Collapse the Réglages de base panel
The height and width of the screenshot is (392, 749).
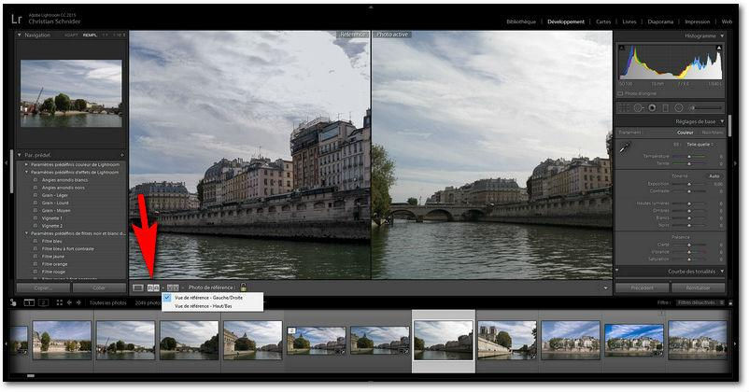(722, 121)
